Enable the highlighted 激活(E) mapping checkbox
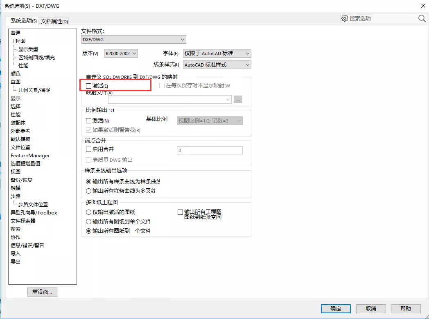This screenshot has height=319, width=429. click(88, 85)
